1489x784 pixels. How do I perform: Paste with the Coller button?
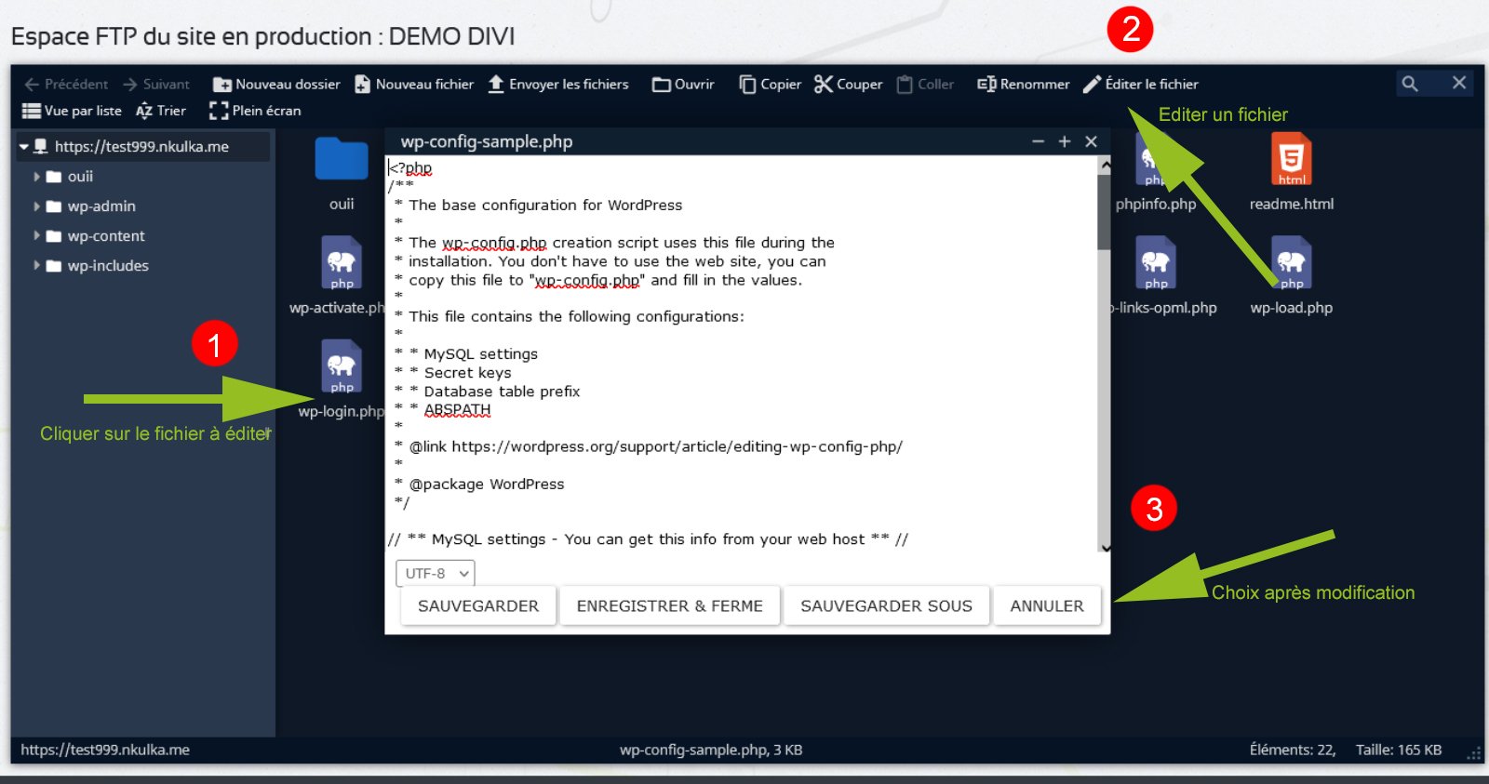[925, 84]
